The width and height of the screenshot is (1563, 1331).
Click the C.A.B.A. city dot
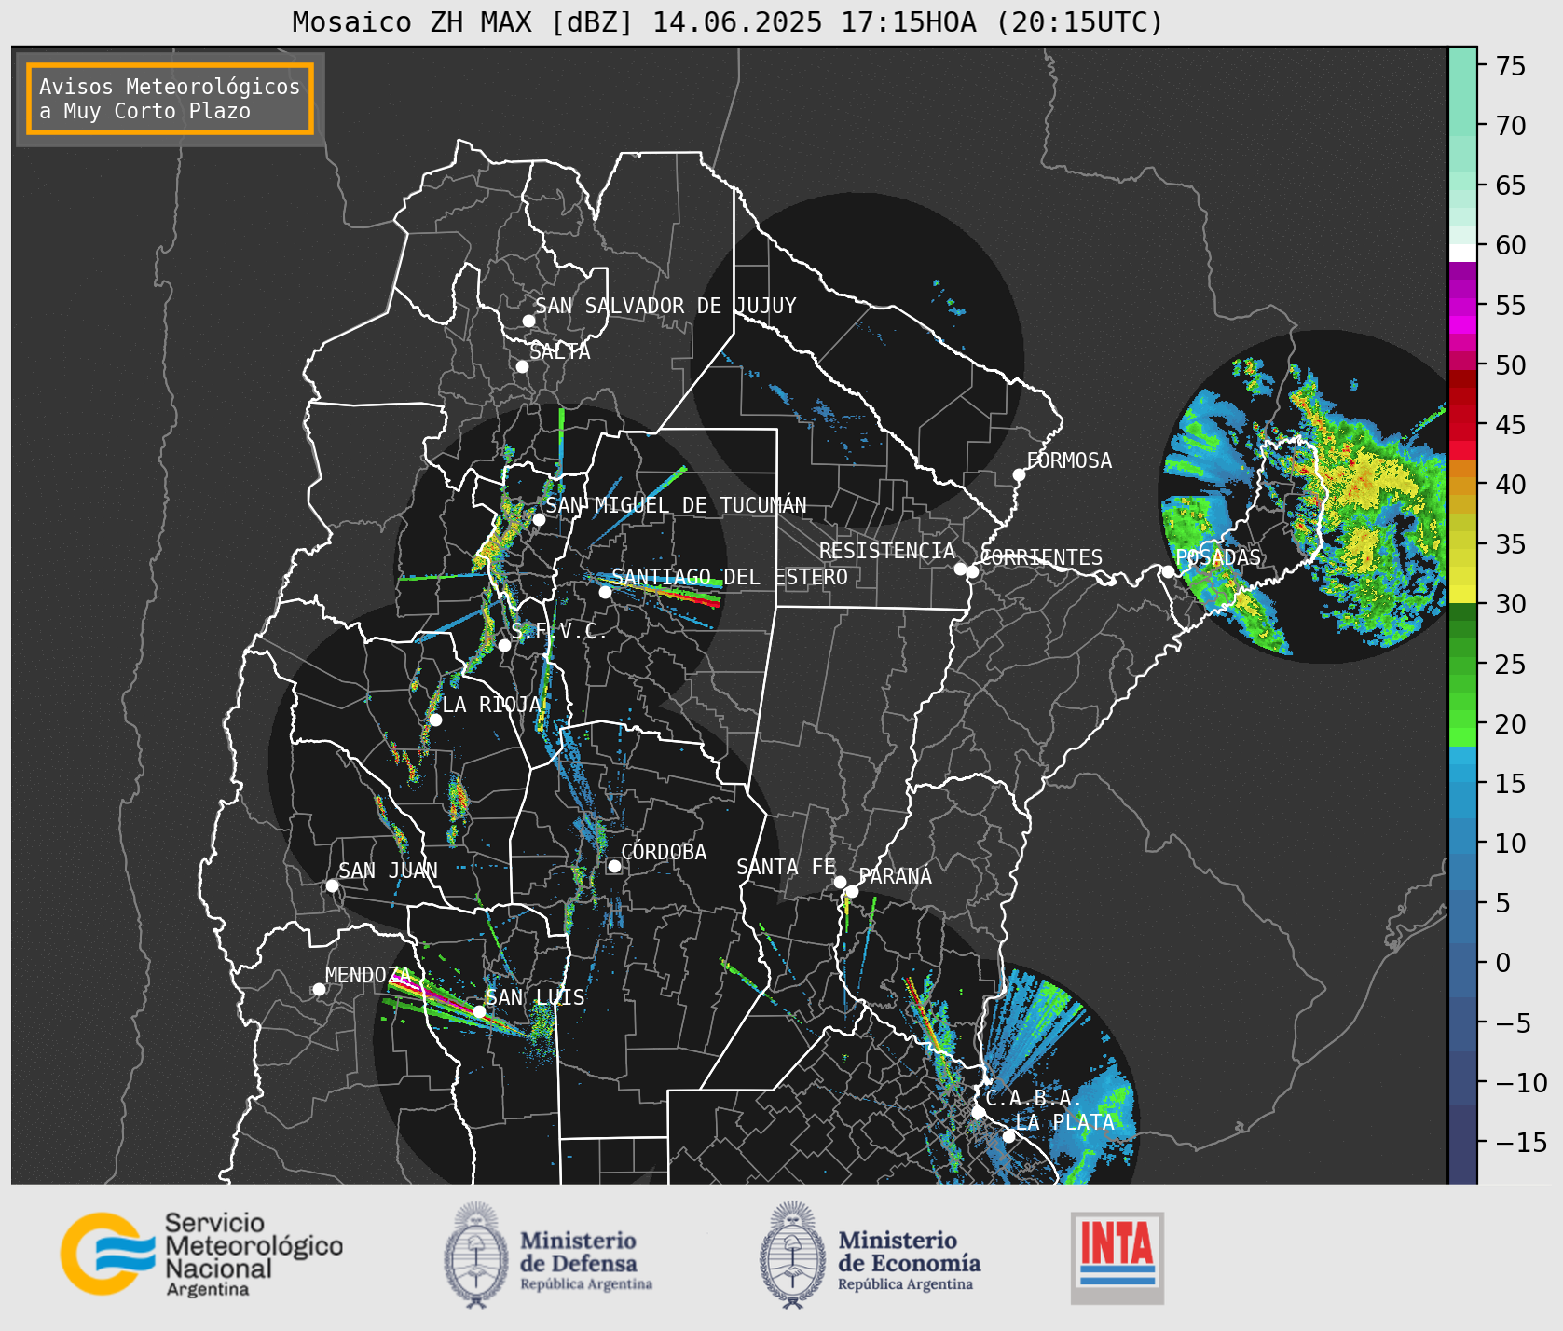click(x=978, y=1112)
